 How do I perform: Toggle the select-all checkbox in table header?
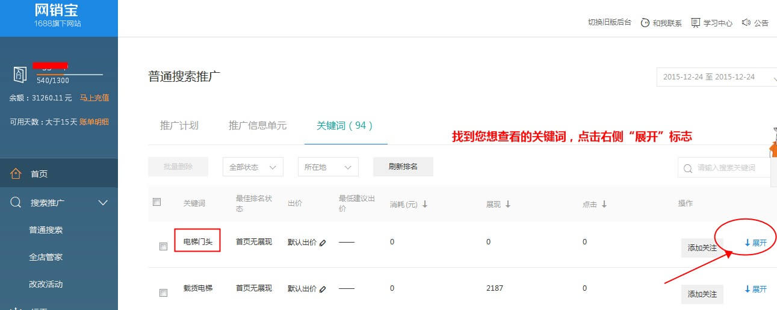pos(157,202)
